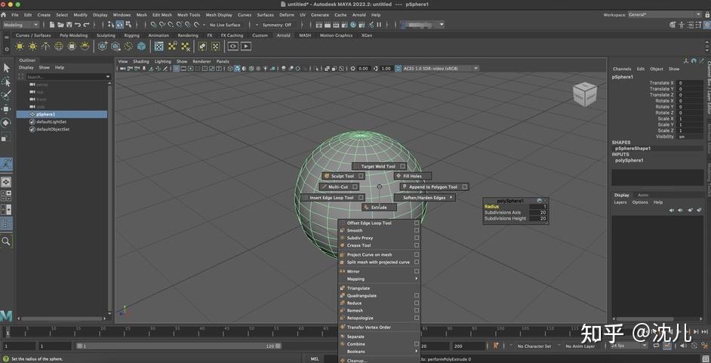This screenshot has height=363, width=711.
Task: Click the Home icon in menu bar
Action: [x=4, y=15]
